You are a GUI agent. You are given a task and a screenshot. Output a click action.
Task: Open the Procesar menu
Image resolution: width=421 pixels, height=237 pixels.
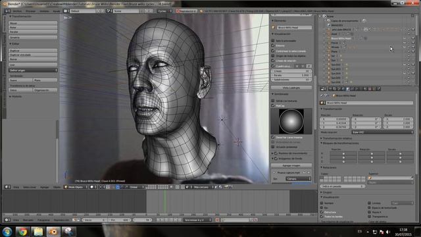coord(30,11)
